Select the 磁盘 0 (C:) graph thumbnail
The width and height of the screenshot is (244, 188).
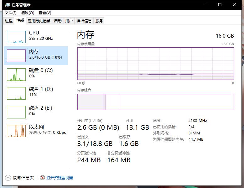click(x=16, y=75)
